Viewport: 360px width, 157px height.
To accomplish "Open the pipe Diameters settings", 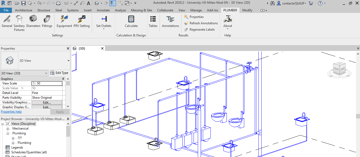I will (x=33, y=21).
